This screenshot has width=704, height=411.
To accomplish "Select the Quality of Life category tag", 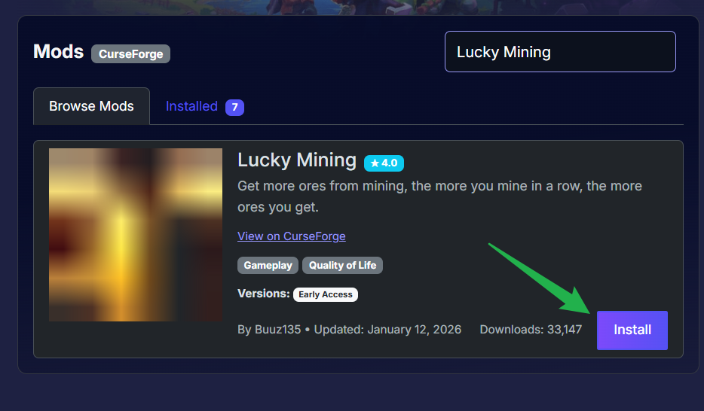I will [x=342, y=265].
